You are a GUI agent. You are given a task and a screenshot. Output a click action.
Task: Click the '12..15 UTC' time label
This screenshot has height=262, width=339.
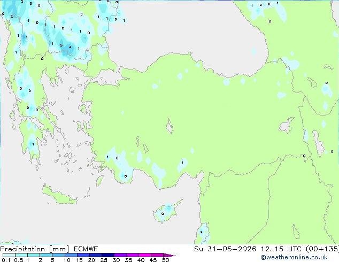click(281, 249)
